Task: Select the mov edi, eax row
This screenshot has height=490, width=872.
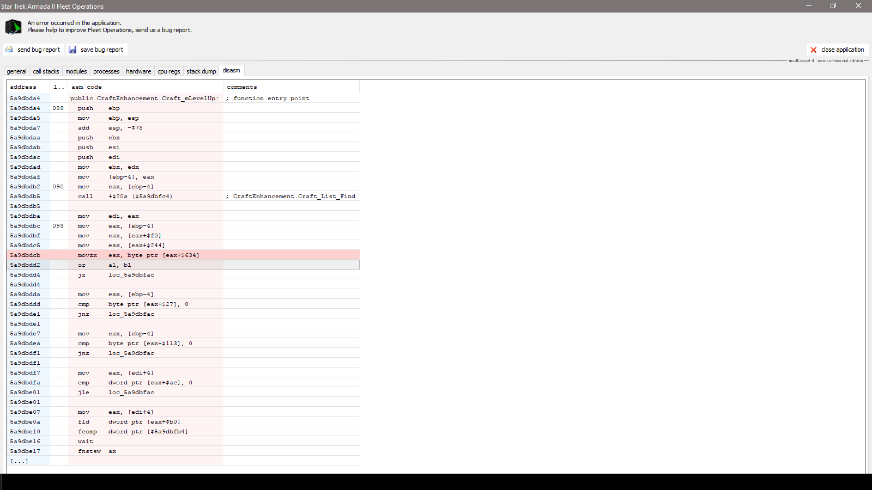Action: pos(183,216)
